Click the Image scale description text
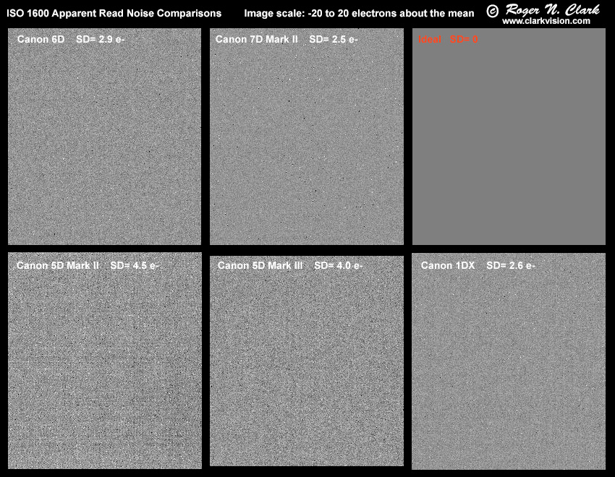Screen dimensions: 615x477 (359, 14)
